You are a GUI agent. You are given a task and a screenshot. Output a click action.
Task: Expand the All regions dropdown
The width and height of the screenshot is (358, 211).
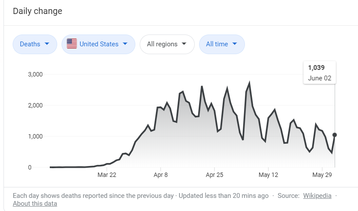[167, 44]
